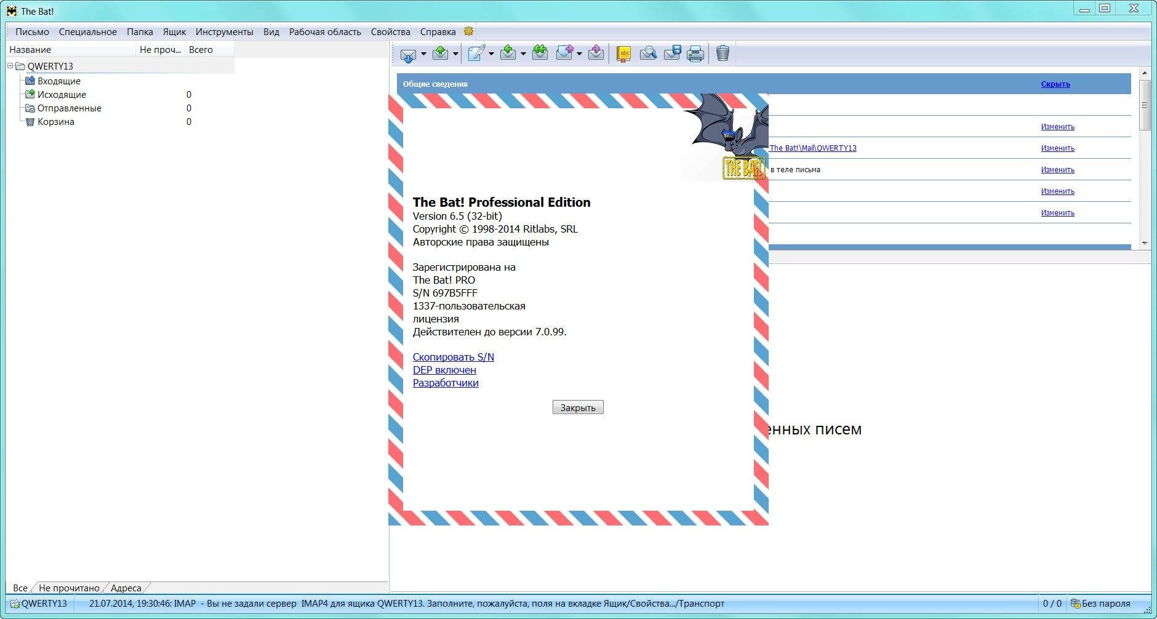Screen dimensions: 1157x619
Task: Click the Forward message icon
Action: point(564,53)
